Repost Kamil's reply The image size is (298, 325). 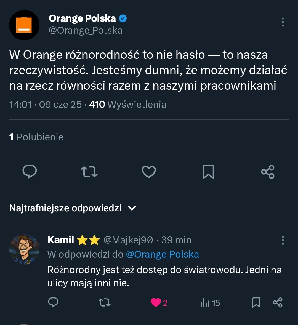point(105,303)
